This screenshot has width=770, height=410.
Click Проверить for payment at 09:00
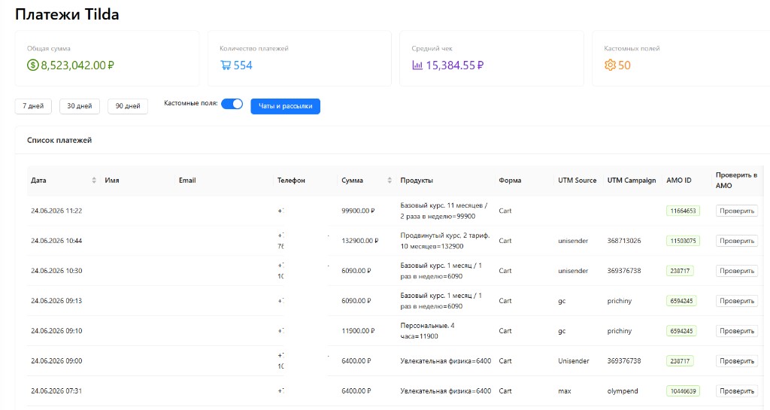click(x=737, y=361)
